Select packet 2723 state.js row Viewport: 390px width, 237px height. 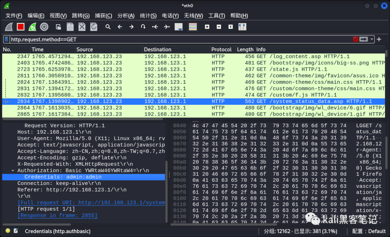[x=194, y=69]
